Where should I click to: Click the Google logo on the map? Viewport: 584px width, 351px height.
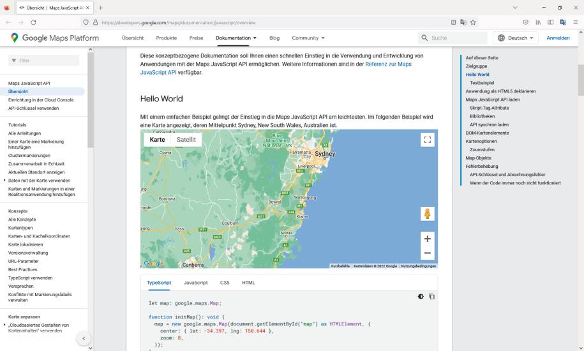point(154,264)
